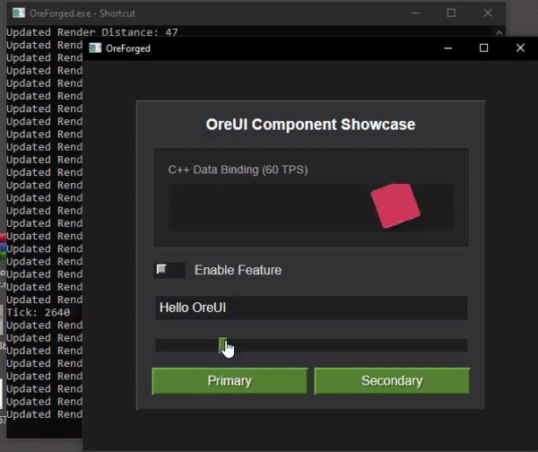The width and height of the screenshot is (538, 452).
Task: Toggle the Enable Feature switch
Action: click(x=169, y=270)
